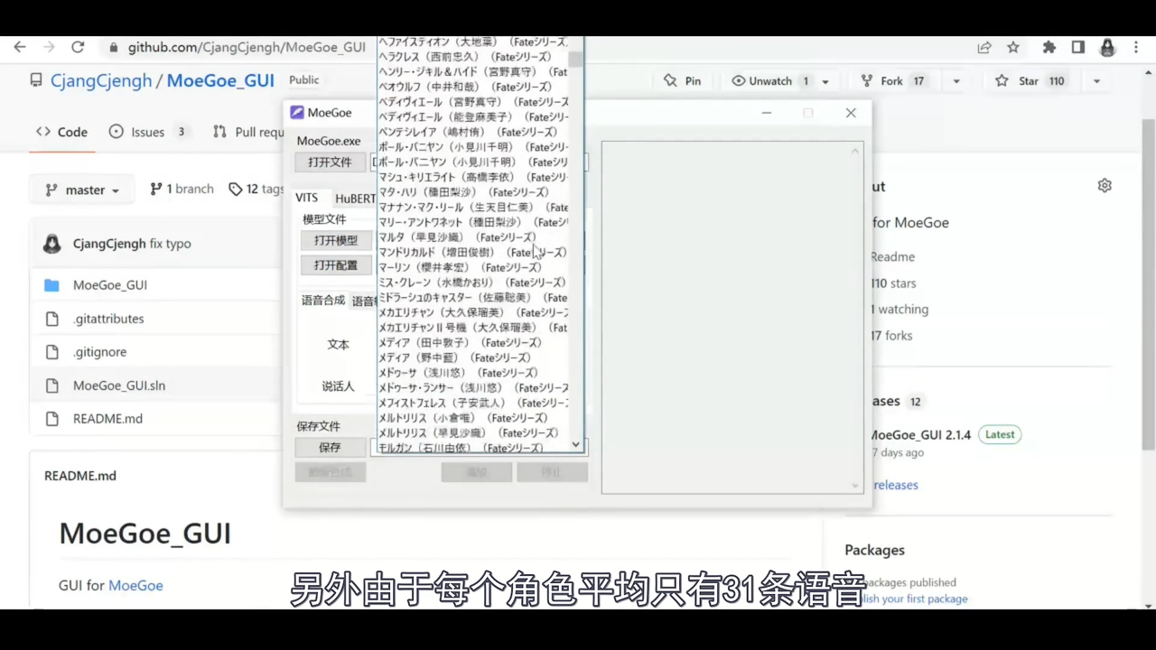1156x650 pixels.
Task: Reload the GitHub page
Action: [x=78, y=47]
